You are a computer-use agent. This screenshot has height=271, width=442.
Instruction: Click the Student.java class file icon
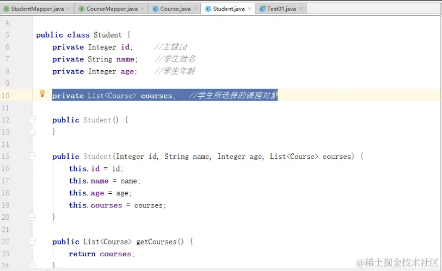208,9
